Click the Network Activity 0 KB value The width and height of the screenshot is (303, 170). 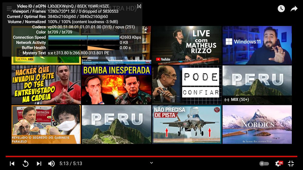point(124,42)
